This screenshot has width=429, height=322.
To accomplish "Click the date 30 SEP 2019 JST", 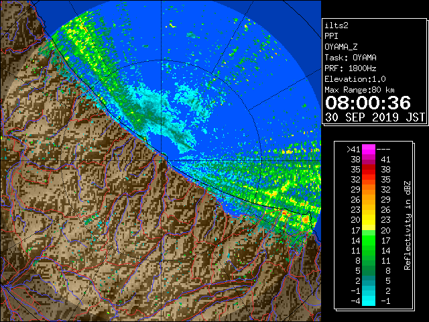I will [x=375, y=117].
